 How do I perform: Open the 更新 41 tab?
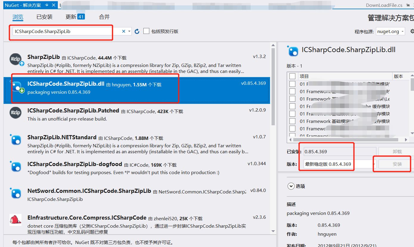click(x=75, y=17)
